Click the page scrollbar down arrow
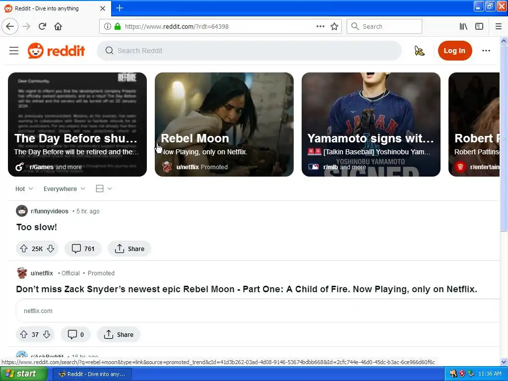Viewport: 508px width, 381px height. 504,362
